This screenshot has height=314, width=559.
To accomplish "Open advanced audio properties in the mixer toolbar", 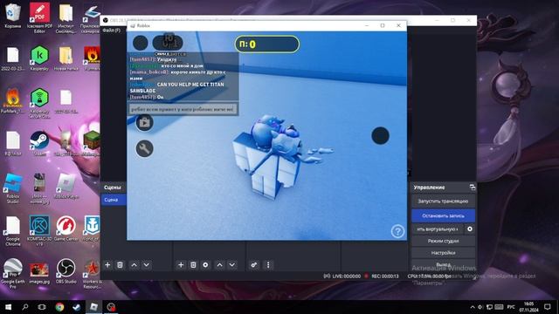I will point(254,265).
